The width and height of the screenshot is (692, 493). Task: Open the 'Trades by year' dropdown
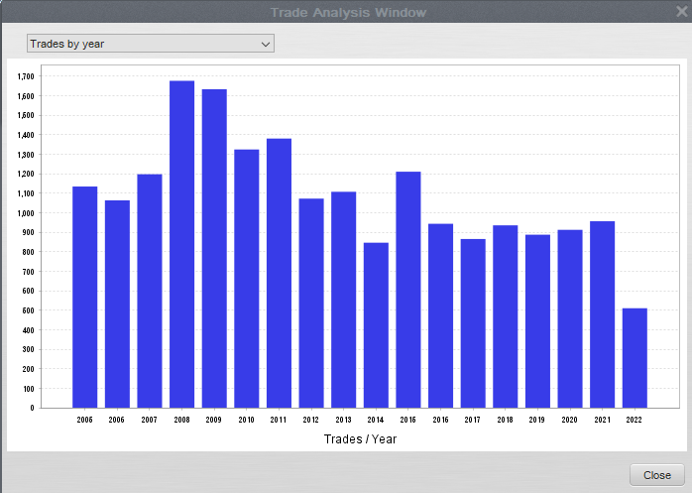pos(149,44)
